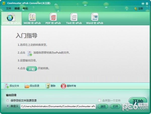151x114 pixels.
Task: Open the 编辑 menu
Action: coord(17,9)
